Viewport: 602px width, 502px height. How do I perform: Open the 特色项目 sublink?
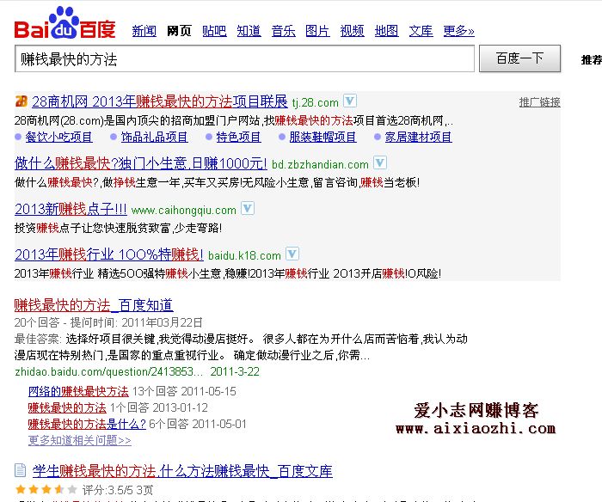(x=238, y=137)
